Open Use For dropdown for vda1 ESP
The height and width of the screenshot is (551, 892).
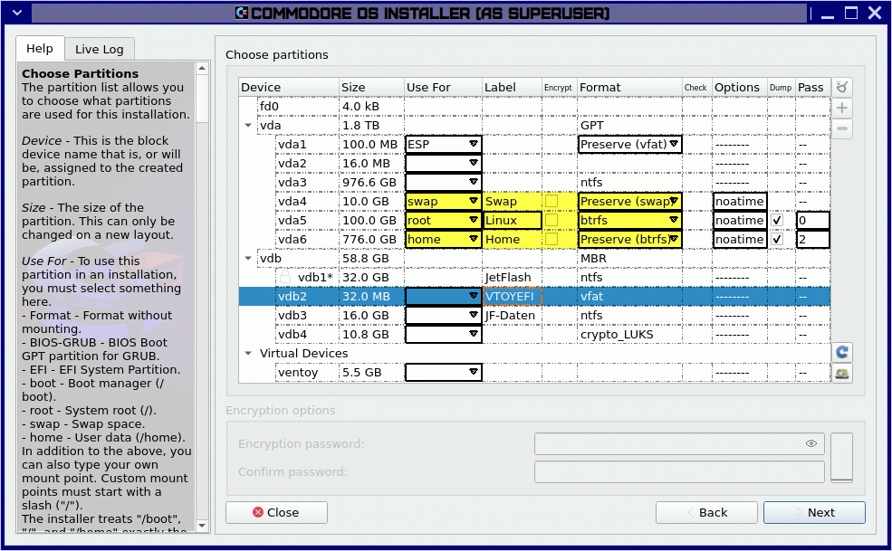click(444, 145)
